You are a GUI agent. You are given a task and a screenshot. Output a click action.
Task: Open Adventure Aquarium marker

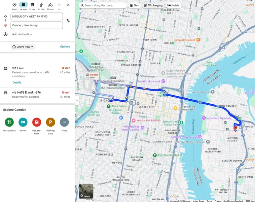tap(204, 118)
